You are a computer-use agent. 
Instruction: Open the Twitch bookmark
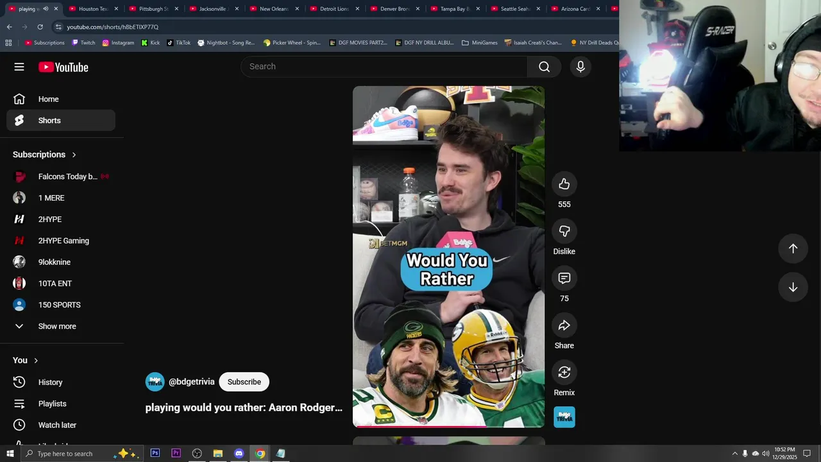pyautogui.click(x=83, y=43)
